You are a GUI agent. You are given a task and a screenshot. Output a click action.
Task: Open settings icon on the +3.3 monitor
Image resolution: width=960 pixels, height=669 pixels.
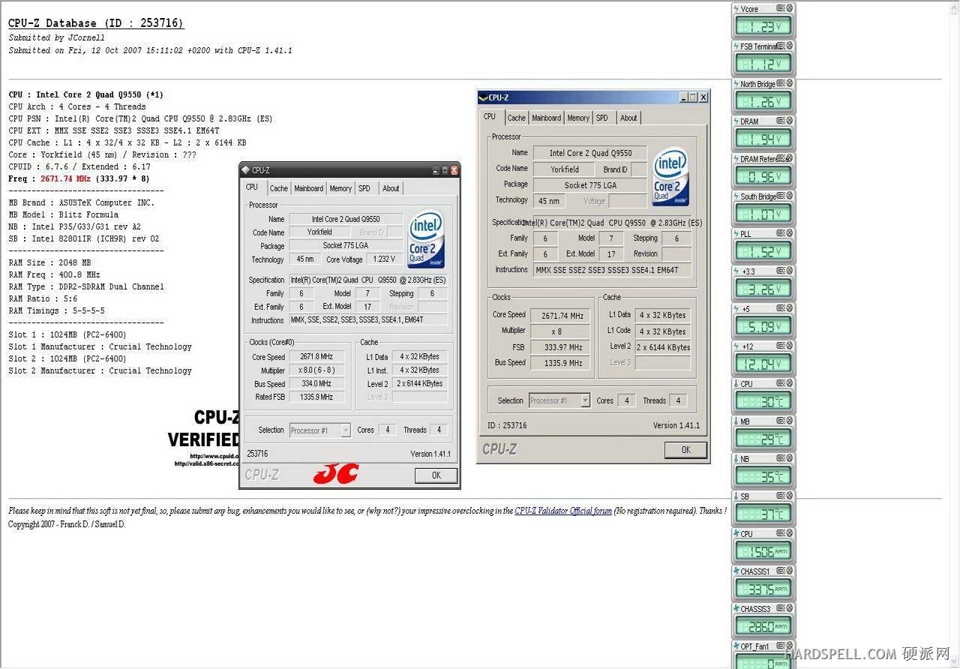[781, 270]
